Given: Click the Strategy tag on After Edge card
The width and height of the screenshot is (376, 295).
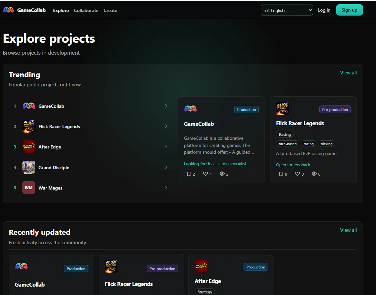Looking at the screenshot, I should tap(205, 292).
